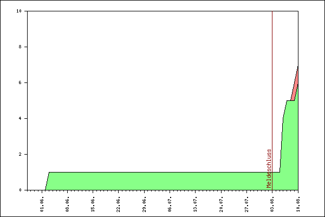Click the x-axis date label 29.06.

(x=144, y=205)
